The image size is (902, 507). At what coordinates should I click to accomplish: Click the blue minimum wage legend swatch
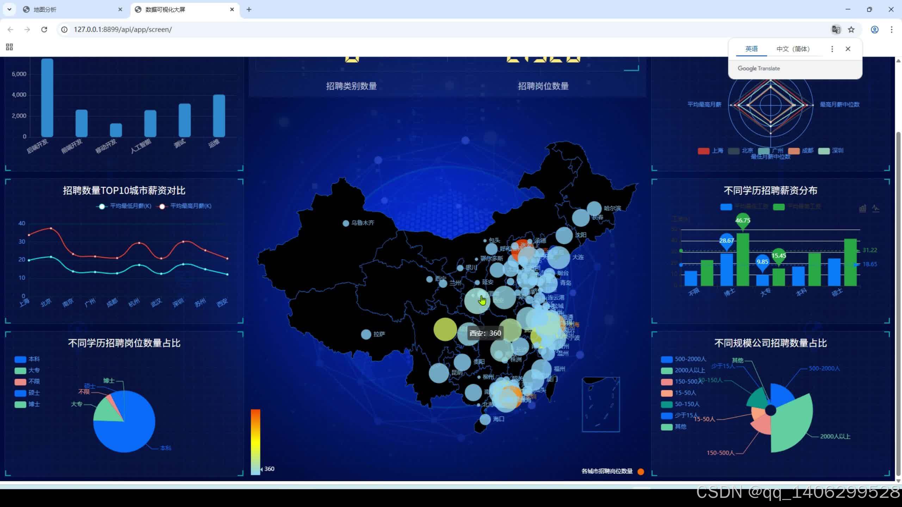726,207
